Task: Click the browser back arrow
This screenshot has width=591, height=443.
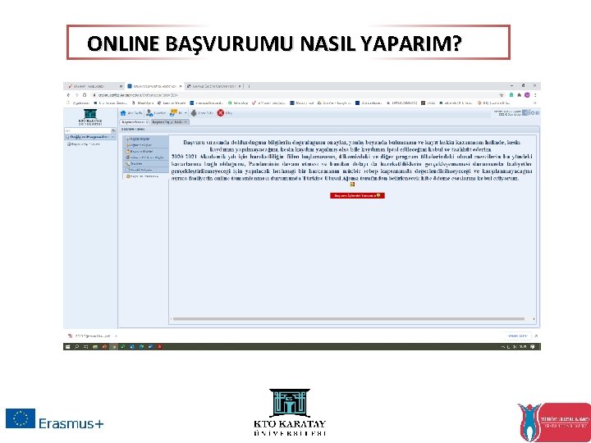Action: click(68, 95)
